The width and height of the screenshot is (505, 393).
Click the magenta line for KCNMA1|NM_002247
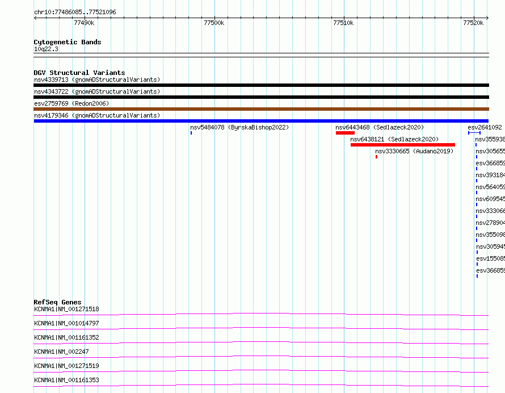coord(261,357)
